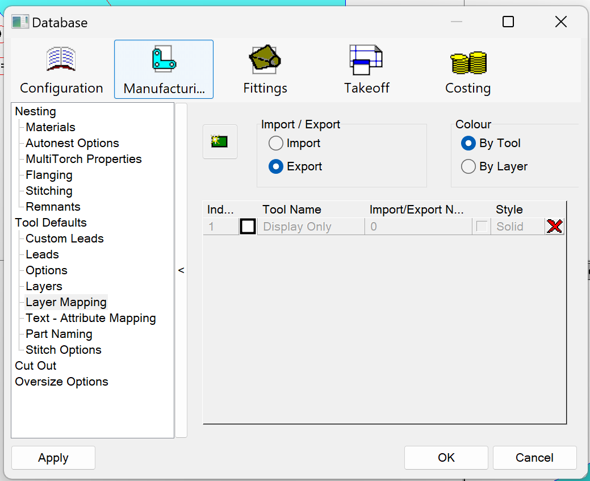Collapse the tree panel with arrow

pos(181,270)
